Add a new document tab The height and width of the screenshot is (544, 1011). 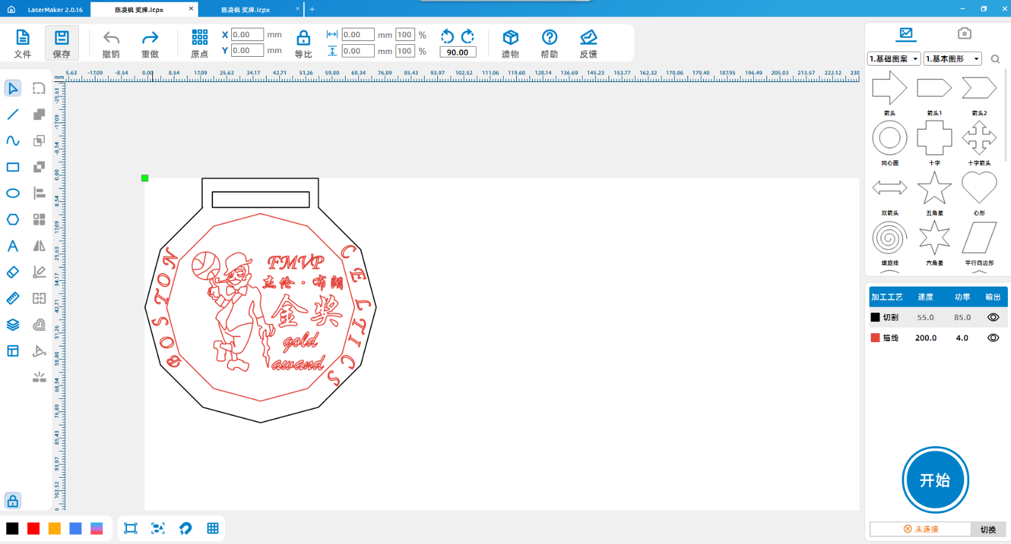point(312,9)
